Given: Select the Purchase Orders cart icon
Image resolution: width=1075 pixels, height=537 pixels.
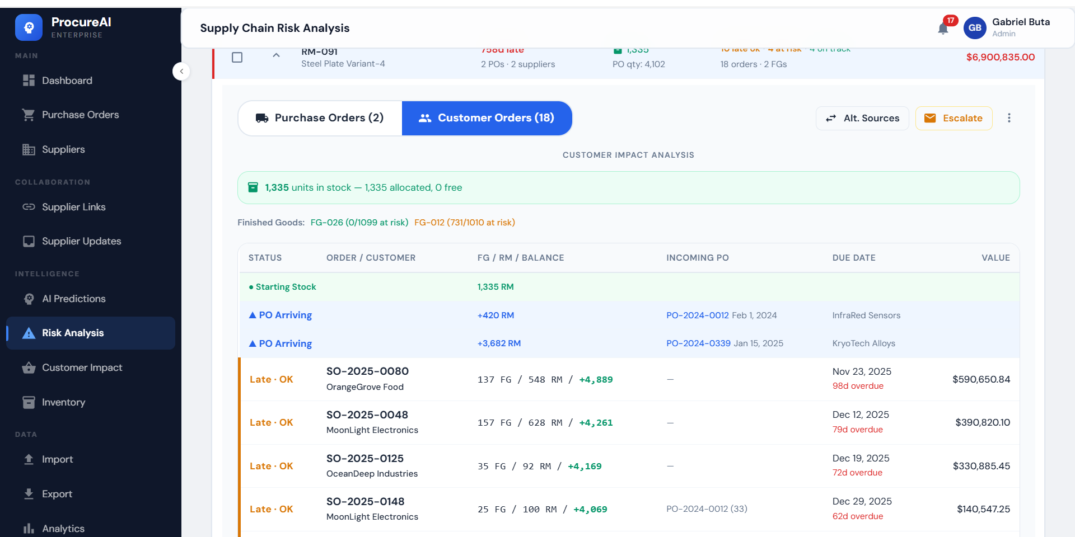Looking at the screenshot, I should pos(29,115).
